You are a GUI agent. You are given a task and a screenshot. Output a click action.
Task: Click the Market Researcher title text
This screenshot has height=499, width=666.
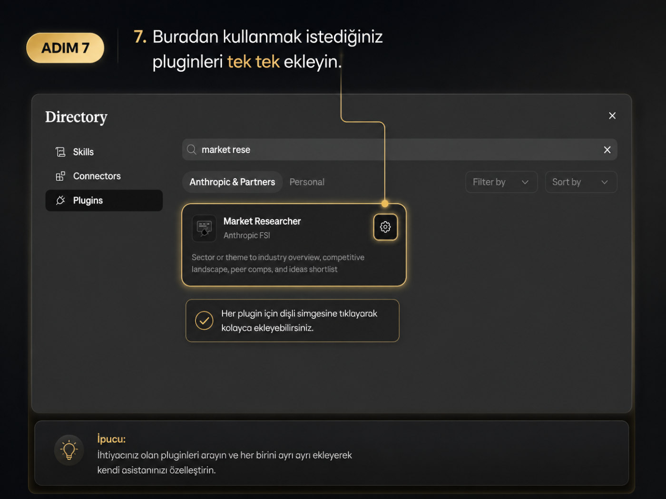[262, 221]
